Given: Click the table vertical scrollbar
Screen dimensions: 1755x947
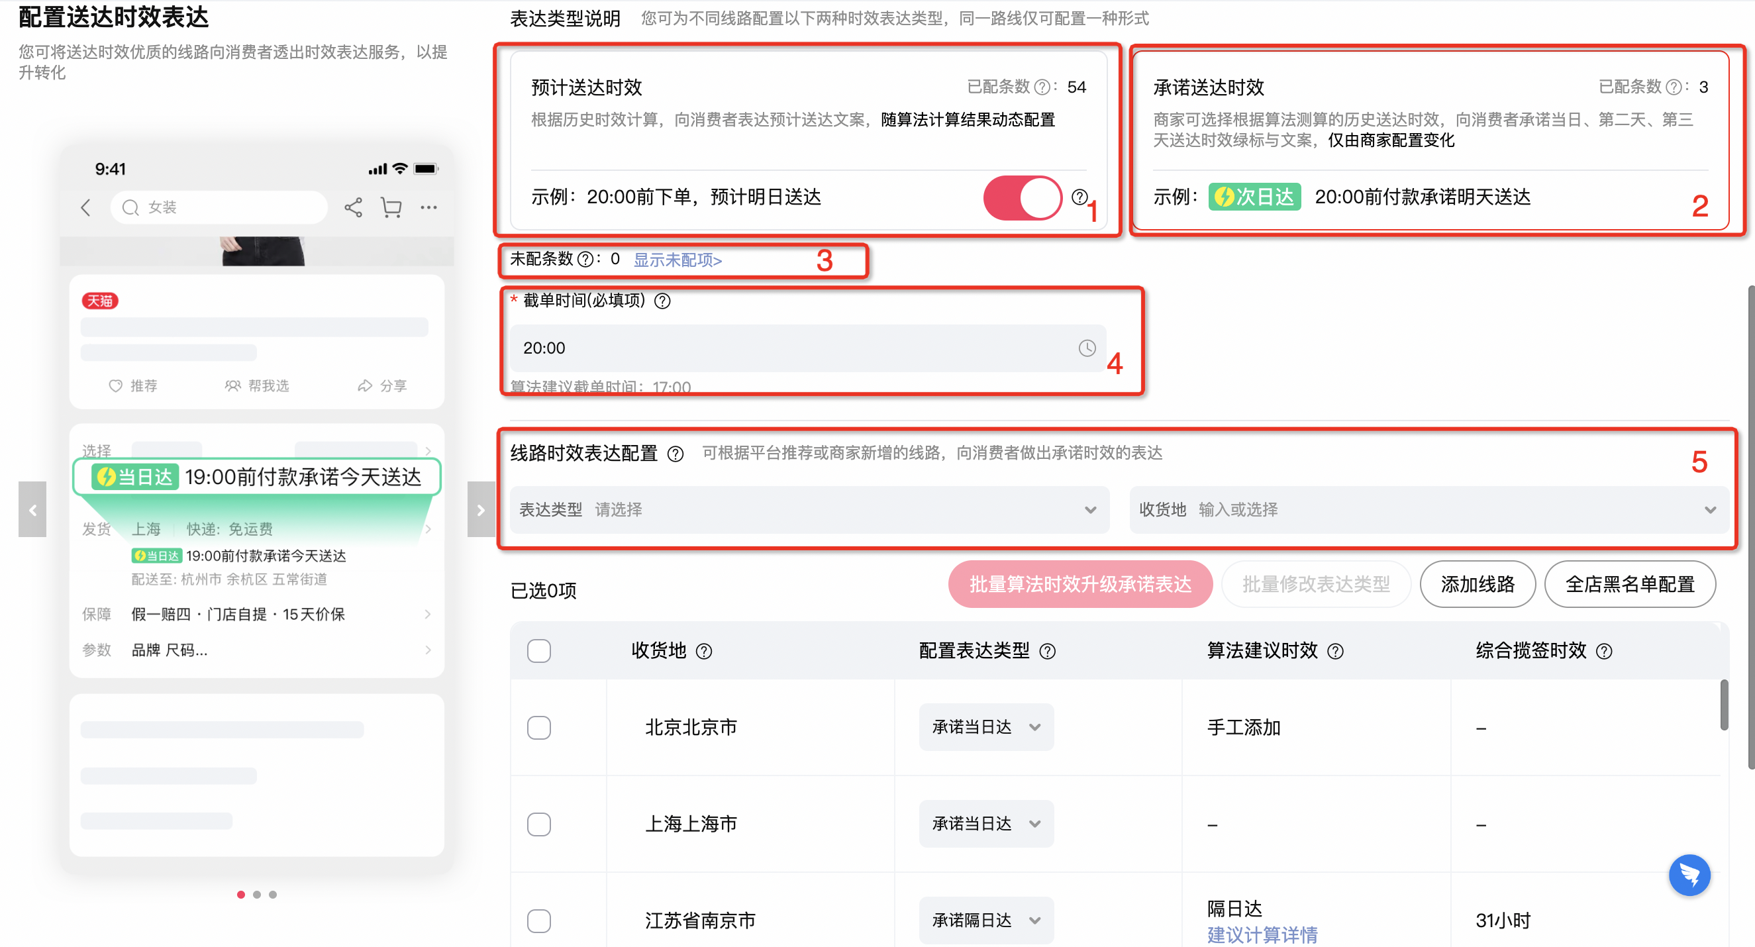Looking at the screenshot, I should point(1724,705).
